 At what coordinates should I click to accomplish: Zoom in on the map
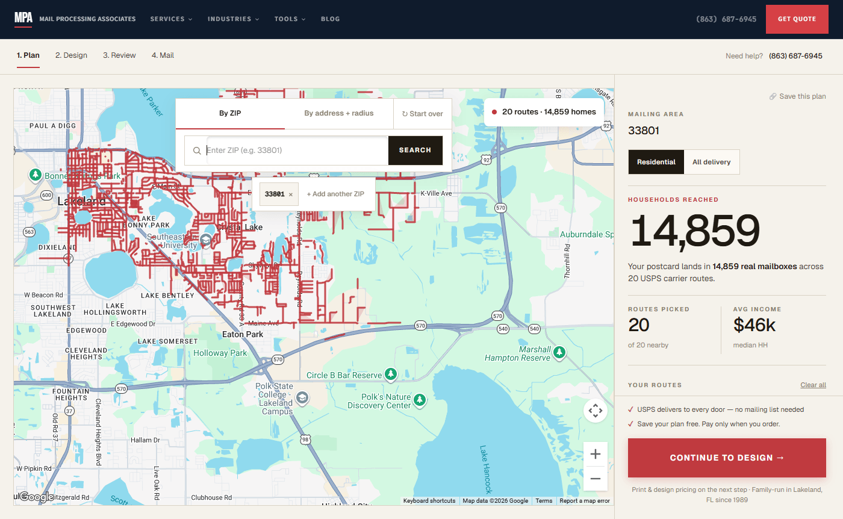(x=596, y=455)
